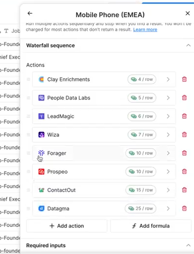Delete the Clay Enrichments action
194x254 pixels.
coord(184,79)
